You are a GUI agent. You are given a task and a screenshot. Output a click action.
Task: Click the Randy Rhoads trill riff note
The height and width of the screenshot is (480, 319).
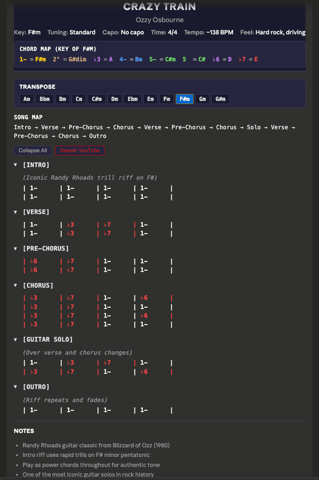point(90,178)
